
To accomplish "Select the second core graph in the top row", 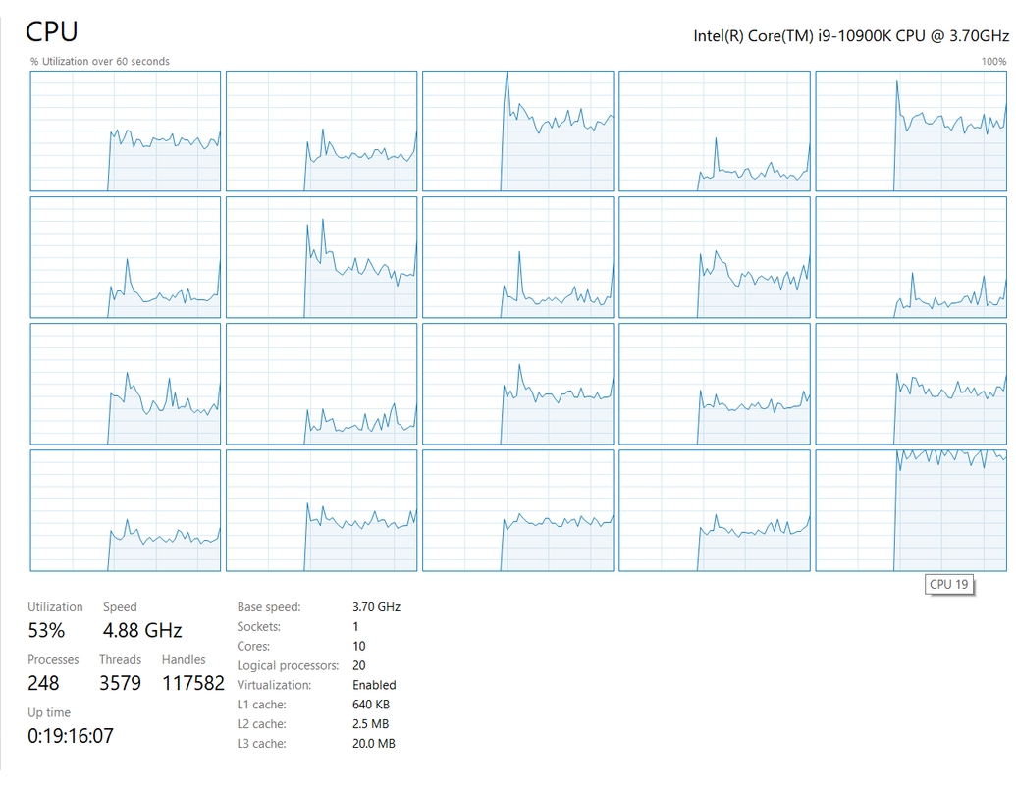I will click(321, 131).
